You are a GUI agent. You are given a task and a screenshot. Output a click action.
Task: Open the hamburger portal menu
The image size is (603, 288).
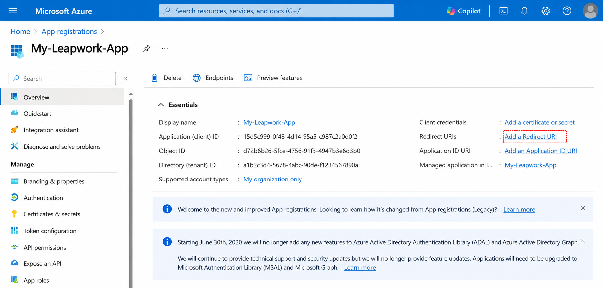[x=13, y=11]
